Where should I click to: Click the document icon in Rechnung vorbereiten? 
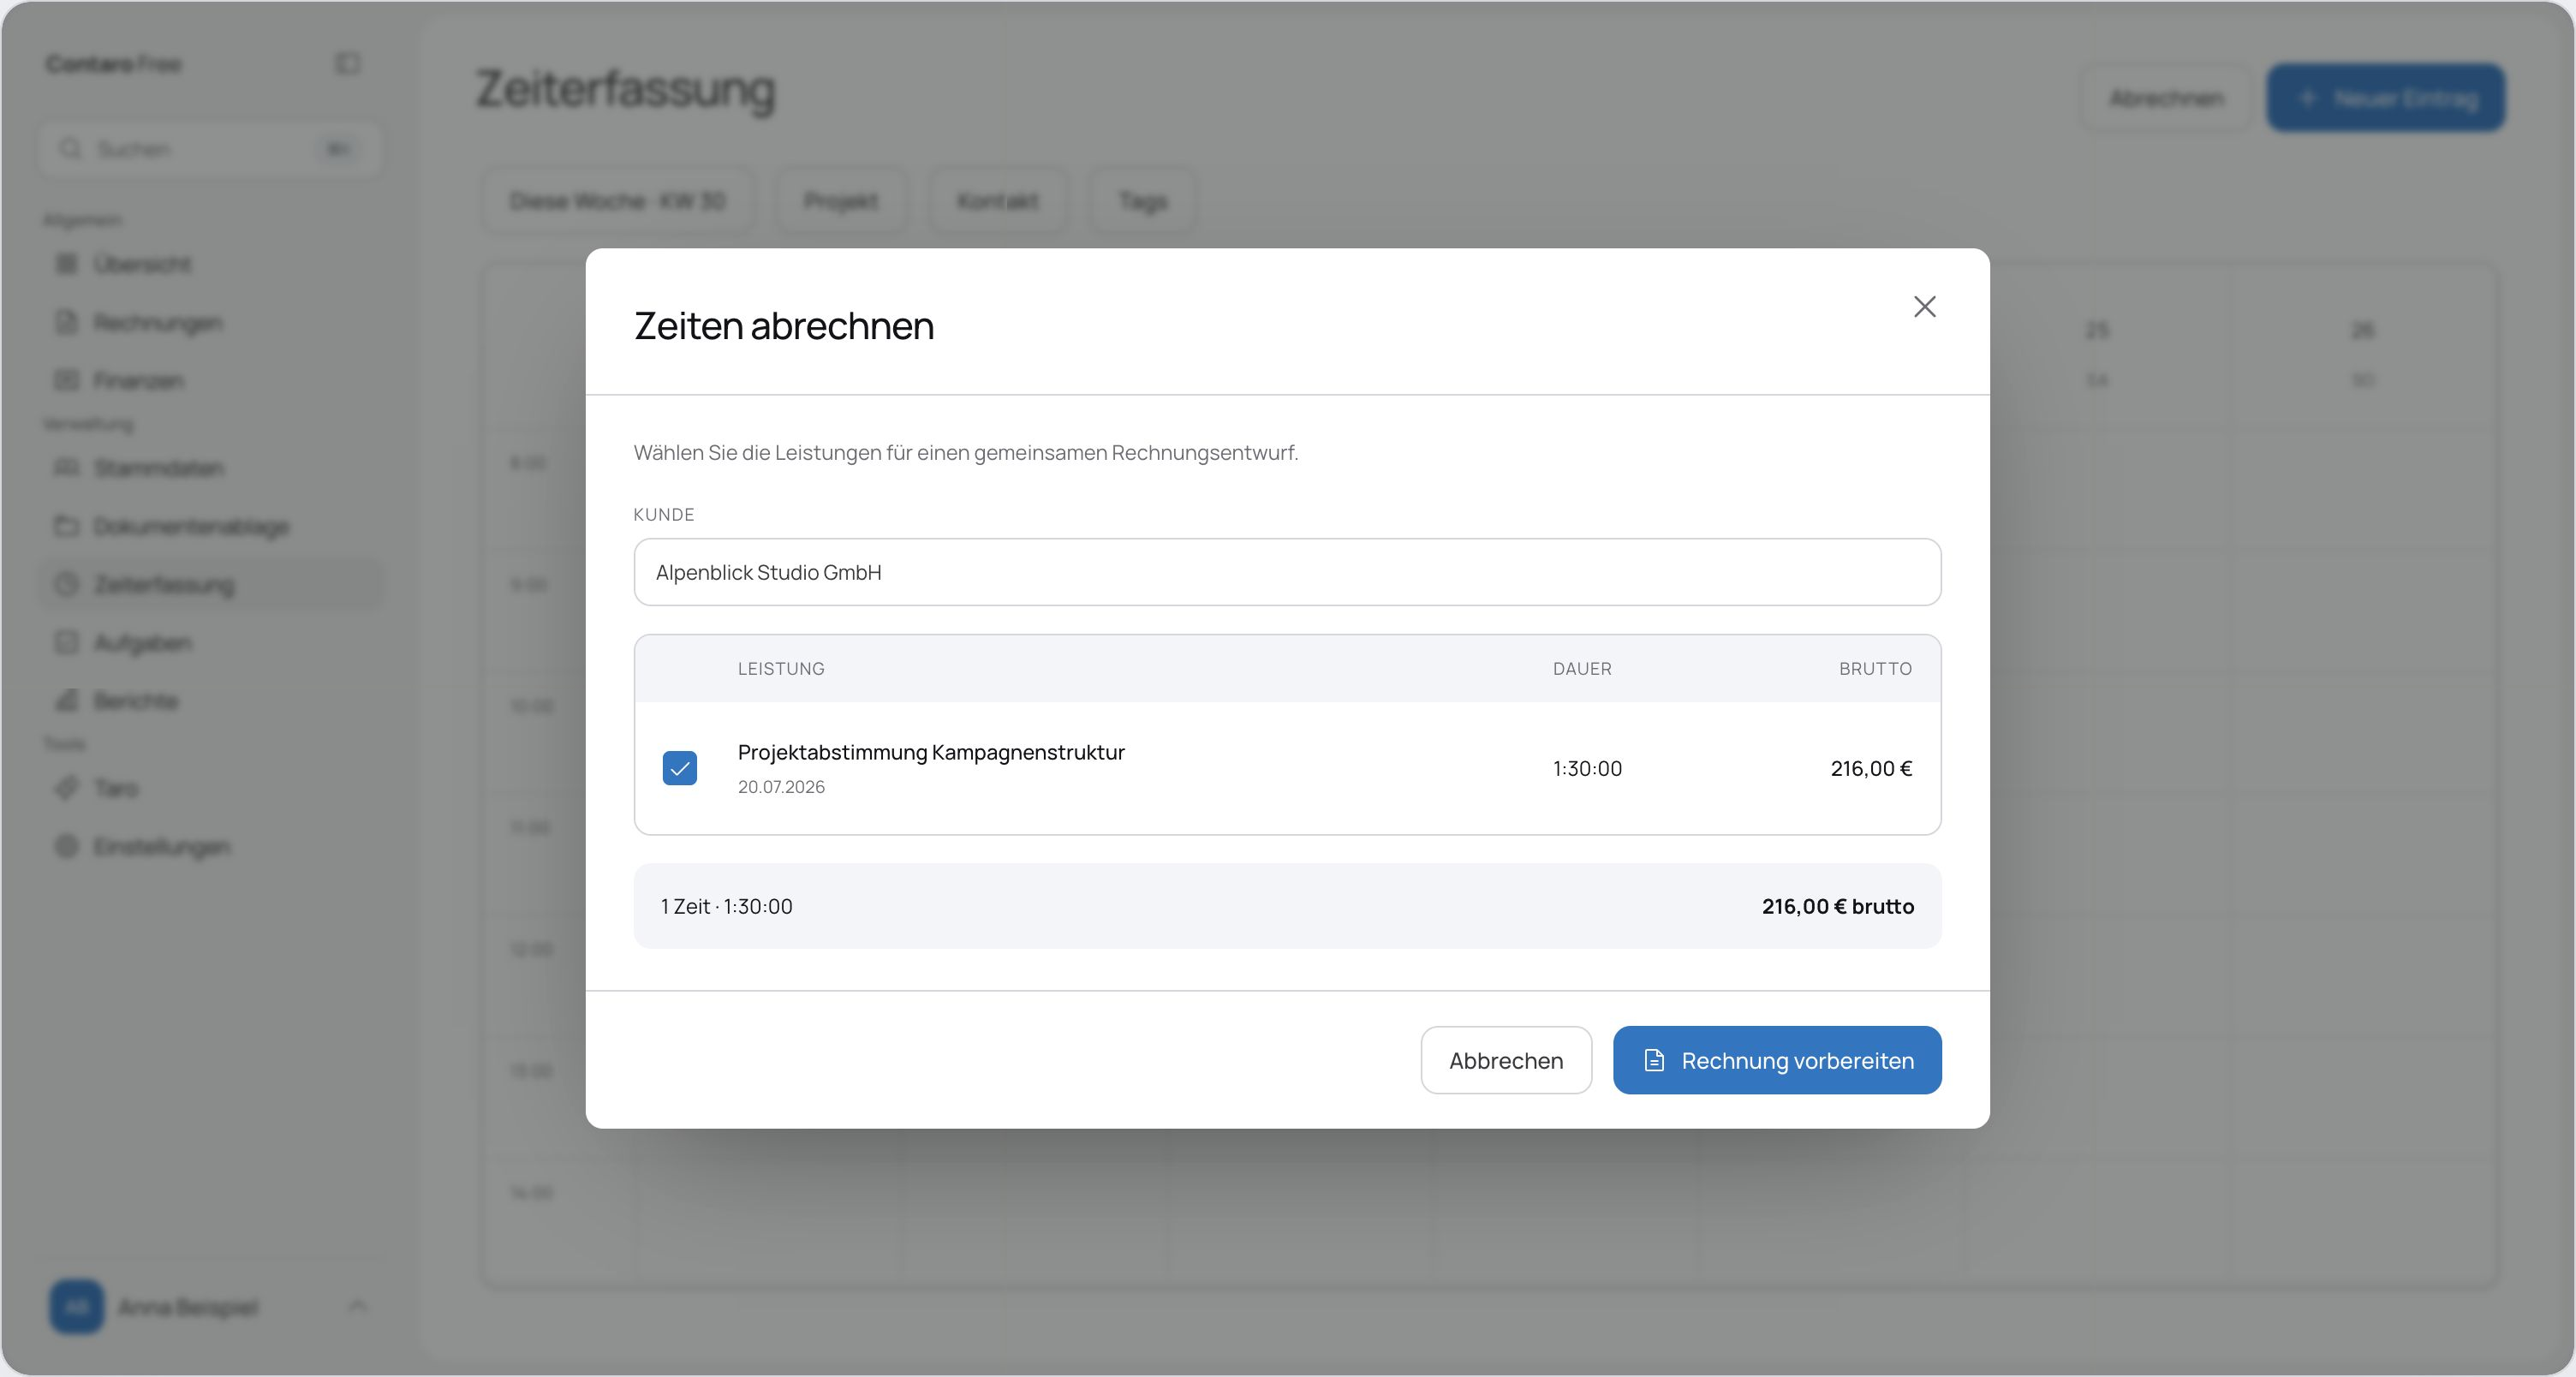[1654, 1060]
